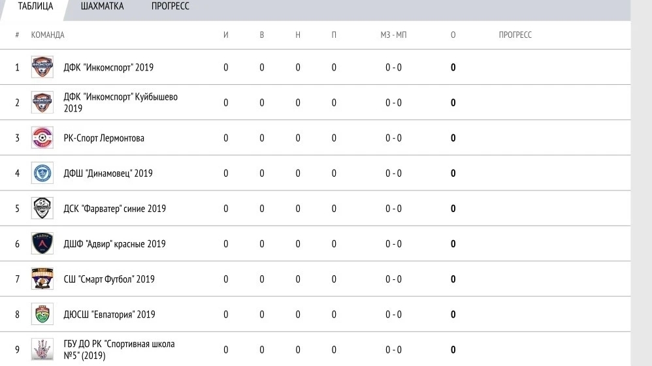This screenshot has width=652, height=366.
Task: Select the ДЮСШ "Евпатория" green emblem
Action: (x=42, y=314)
